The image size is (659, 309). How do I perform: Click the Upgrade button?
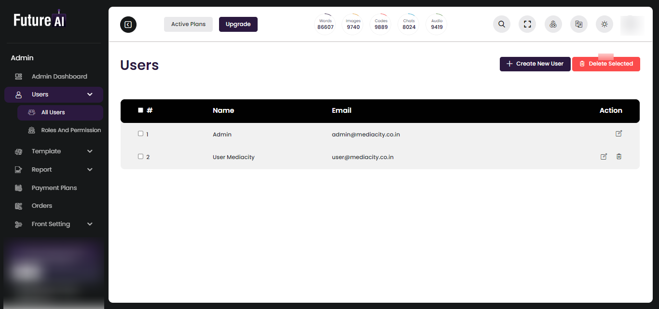[x=238, y=24]
